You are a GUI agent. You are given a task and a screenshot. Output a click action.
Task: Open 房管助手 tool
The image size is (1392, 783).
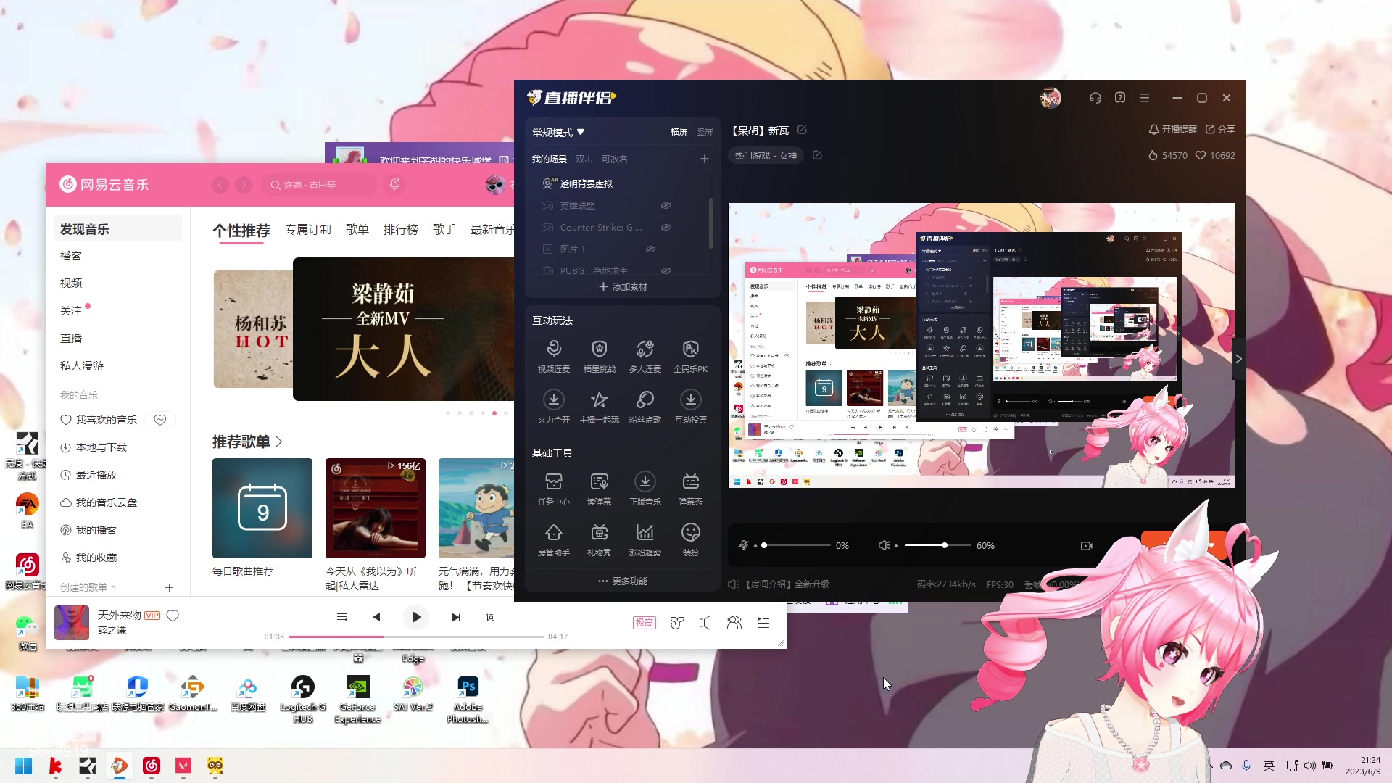[x=553, y=539]
